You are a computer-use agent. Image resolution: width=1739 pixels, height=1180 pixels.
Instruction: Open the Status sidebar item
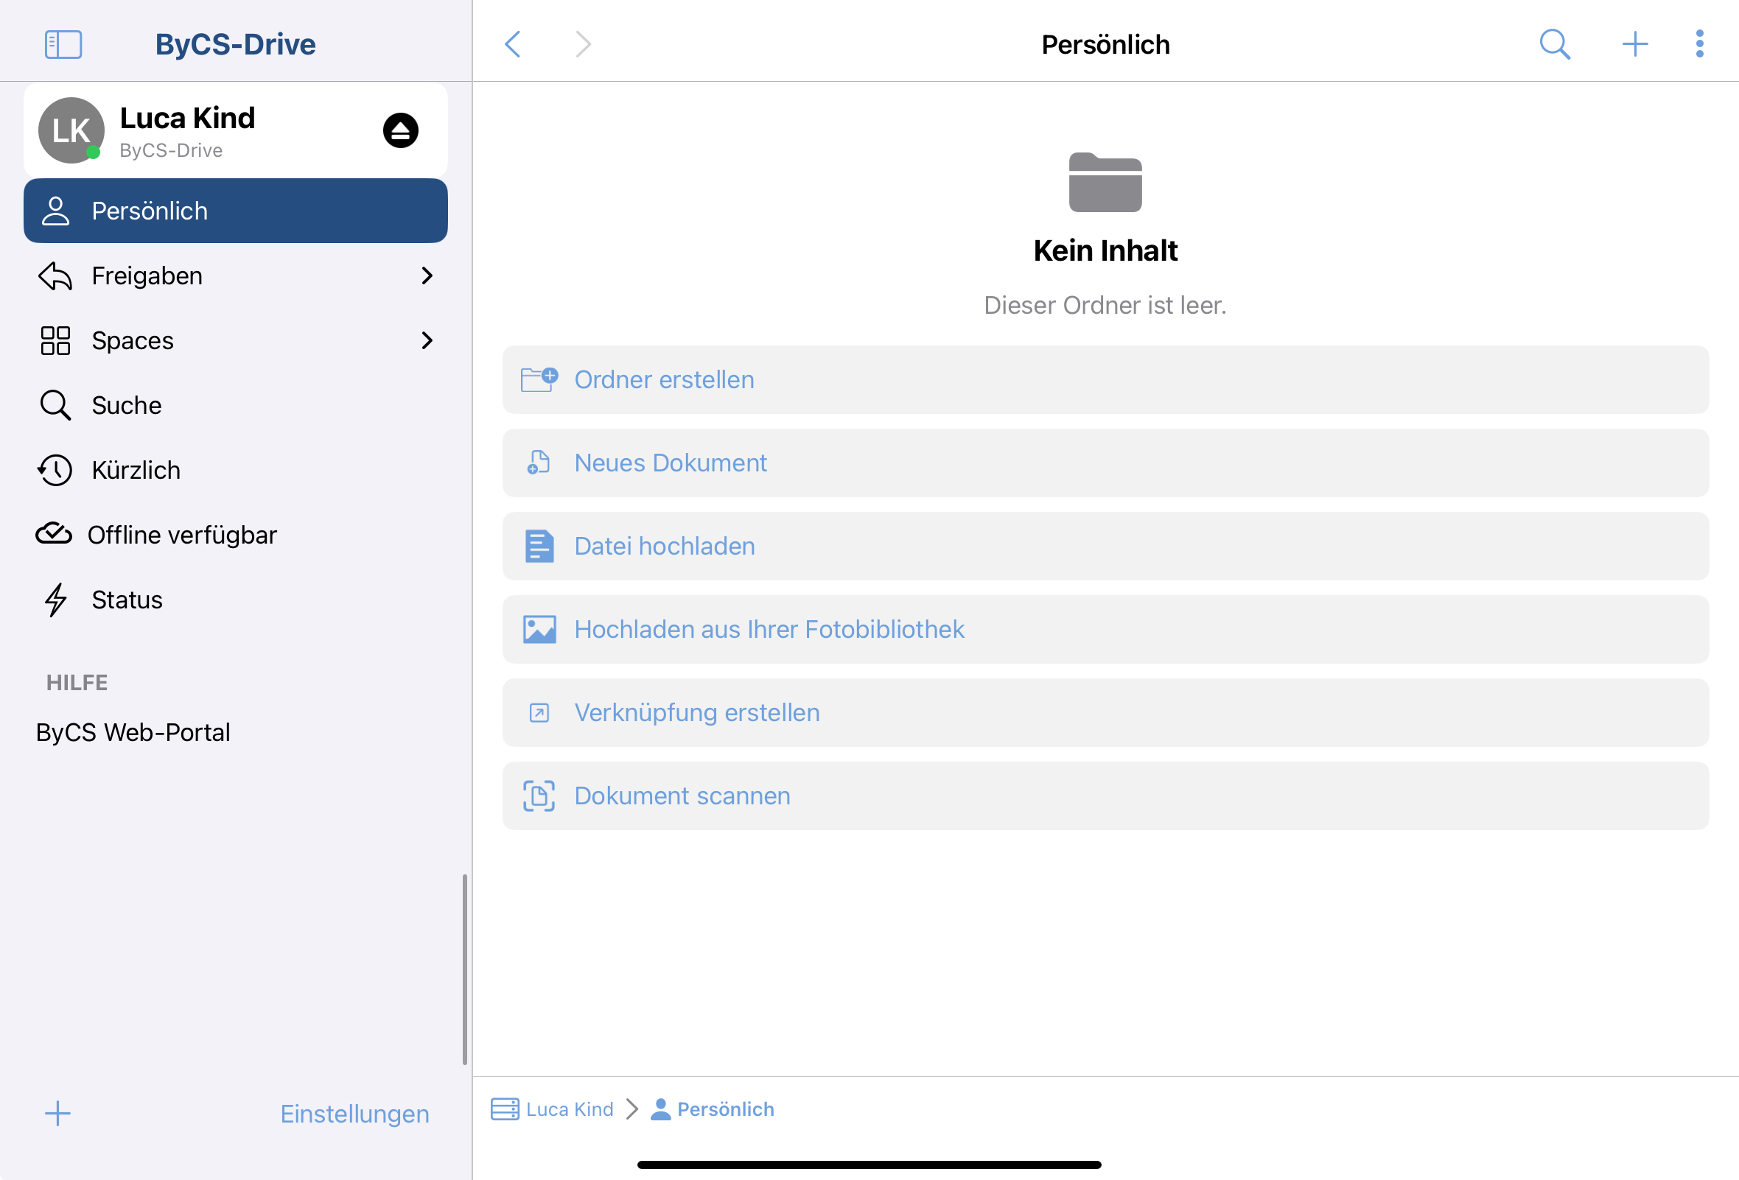click(127, 600)
